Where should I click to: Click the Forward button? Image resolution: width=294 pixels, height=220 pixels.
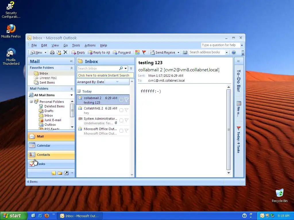(122, 53)
